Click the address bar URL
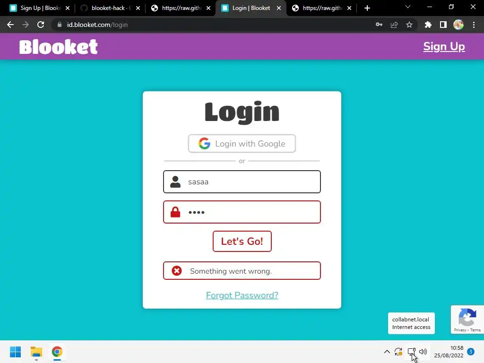Image resolution: width=484 pixels, height=363 pixels. 97,25
